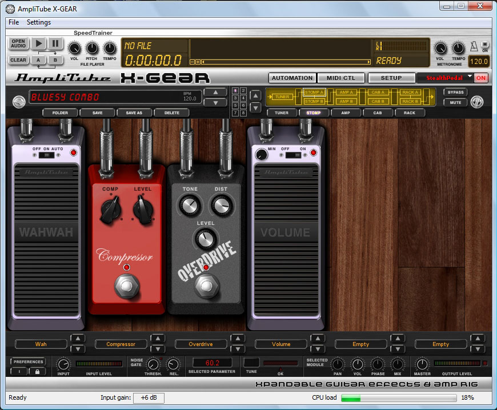The image size is (497, 410).
Task: Click the CLEAR button
Action: (x=18, y=60)
